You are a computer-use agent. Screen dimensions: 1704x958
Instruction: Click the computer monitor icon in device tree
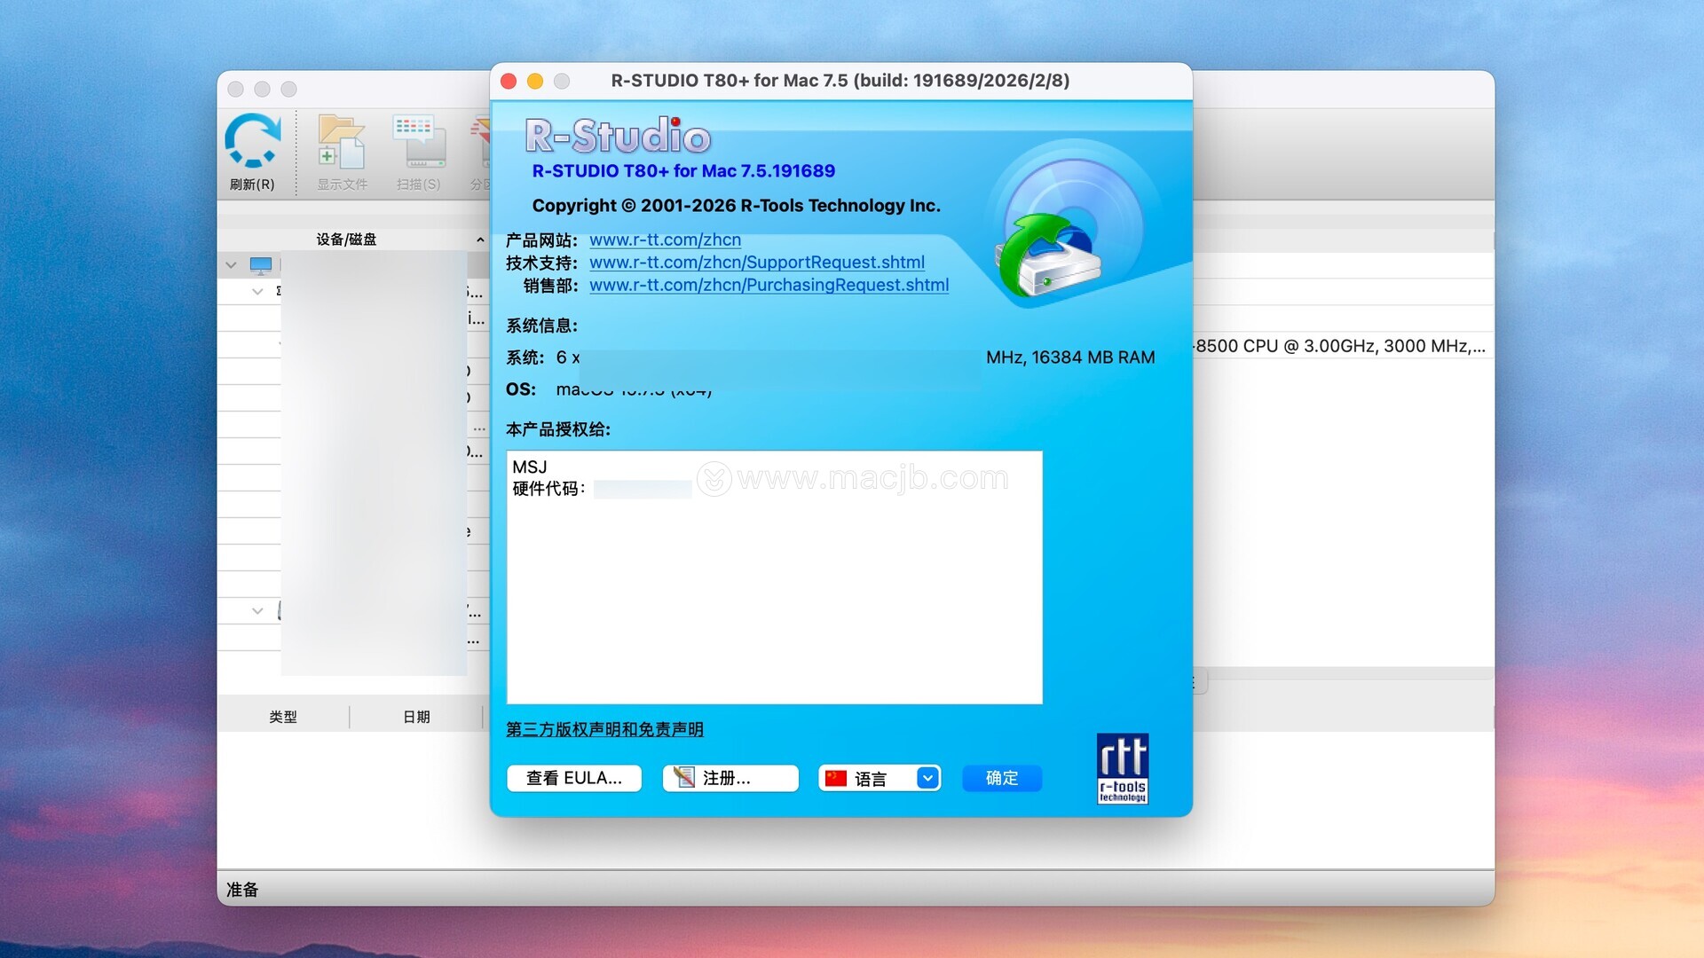tap(261, 265)
